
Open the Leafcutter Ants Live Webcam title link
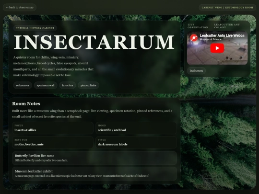[222, 35]
